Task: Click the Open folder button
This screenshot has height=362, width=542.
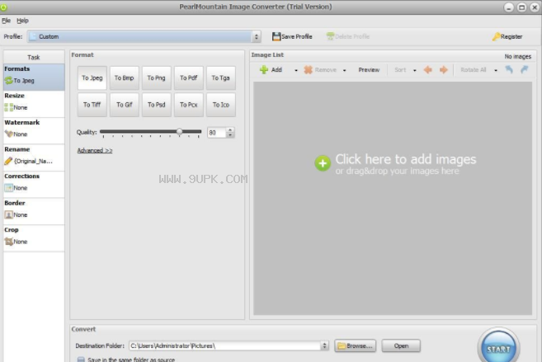Action: (x=401, y=346)
